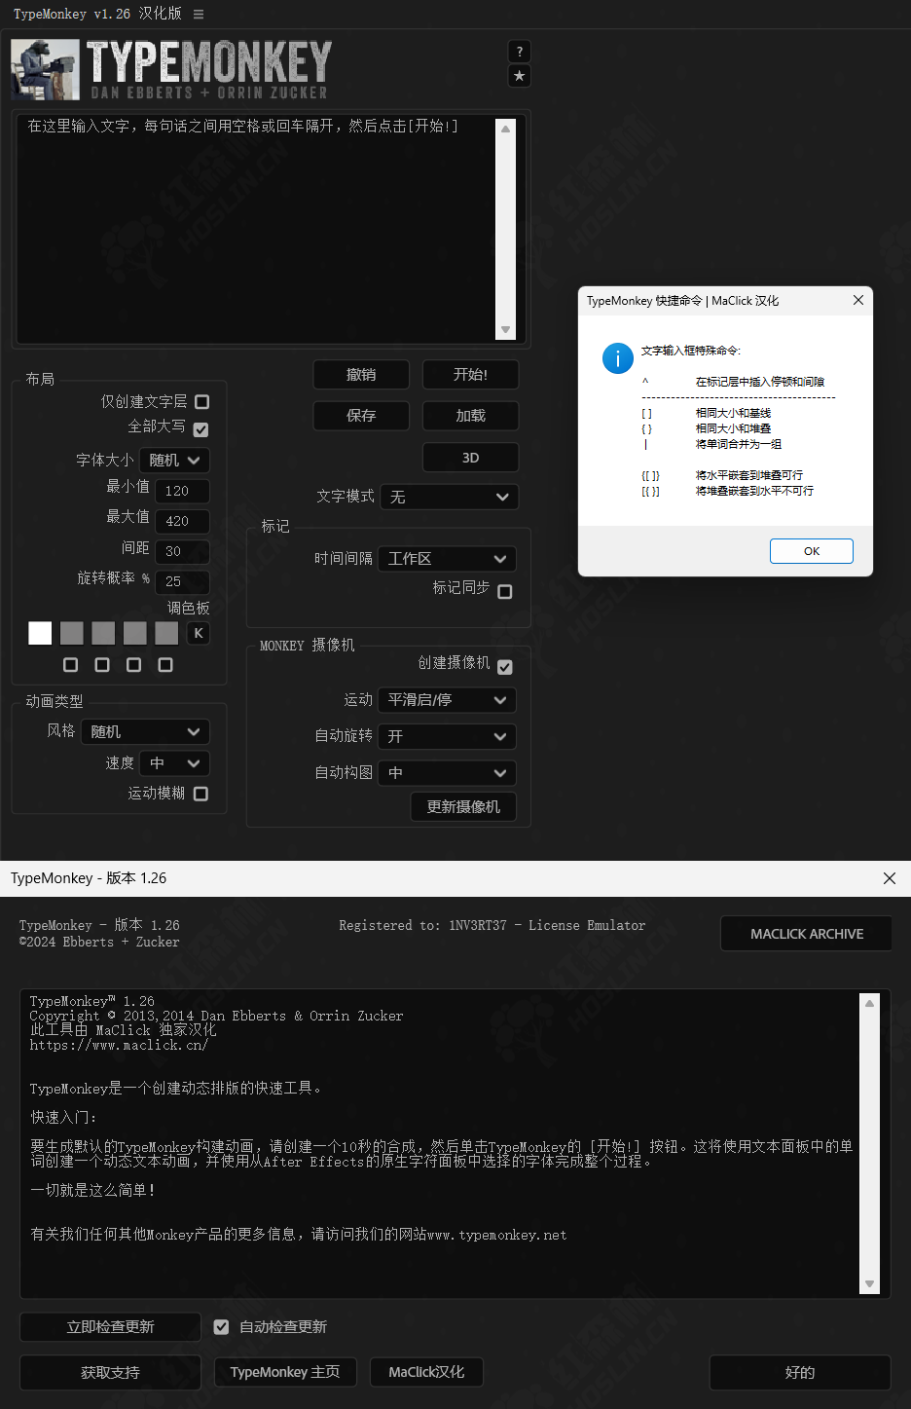
Task: Enable 仅创建文字层 checkbox
Action: (x=202, y=402)
